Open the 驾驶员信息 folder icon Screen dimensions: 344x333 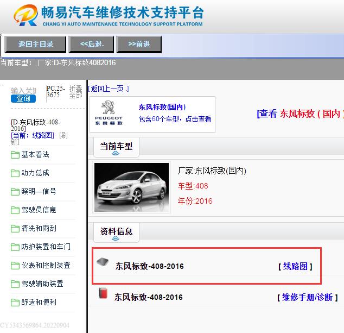pos(15,210)
